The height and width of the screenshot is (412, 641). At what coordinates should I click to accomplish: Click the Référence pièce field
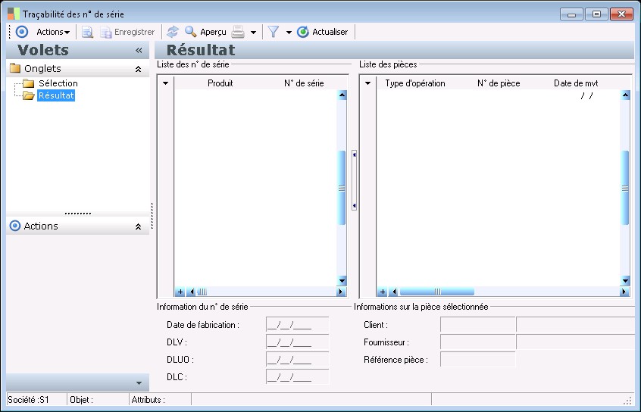coord(478,360)
